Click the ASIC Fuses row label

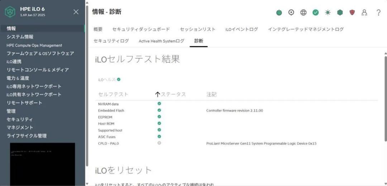click(x=107, y=137)
